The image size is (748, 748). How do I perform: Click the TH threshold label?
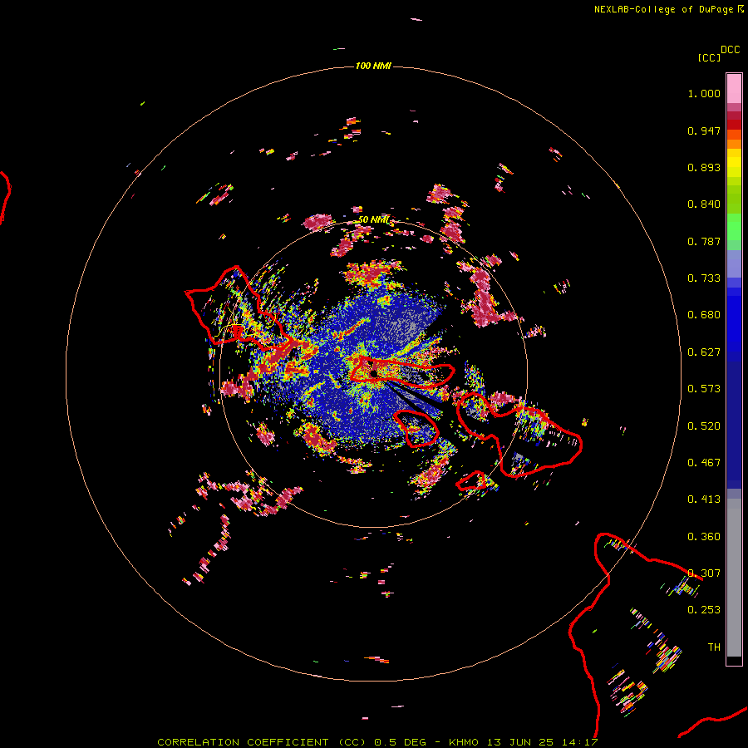pyautogui.click(x=714, y=647)
